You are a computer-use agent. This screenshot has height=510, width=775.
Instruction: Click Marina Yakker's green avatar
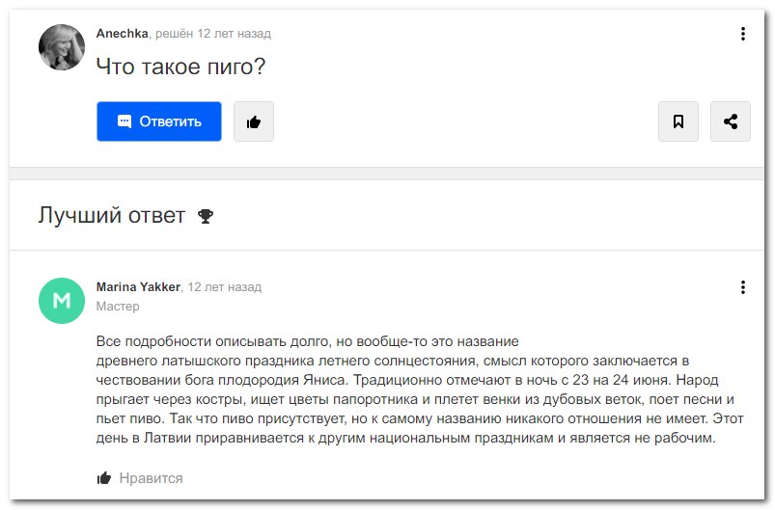tap(62, 301)
